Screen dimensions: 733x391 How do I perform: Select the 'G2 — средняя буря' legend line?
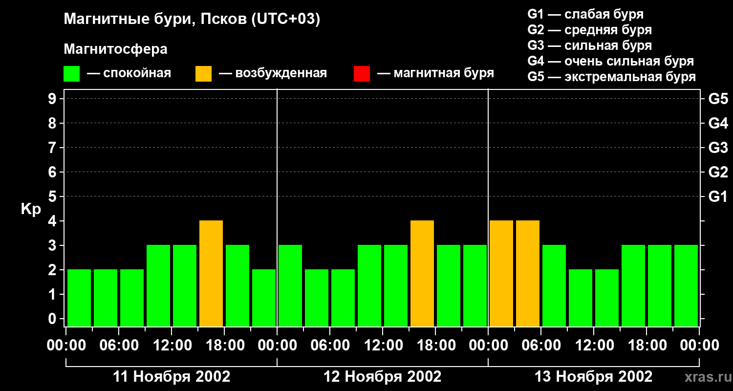pos(590,30)
